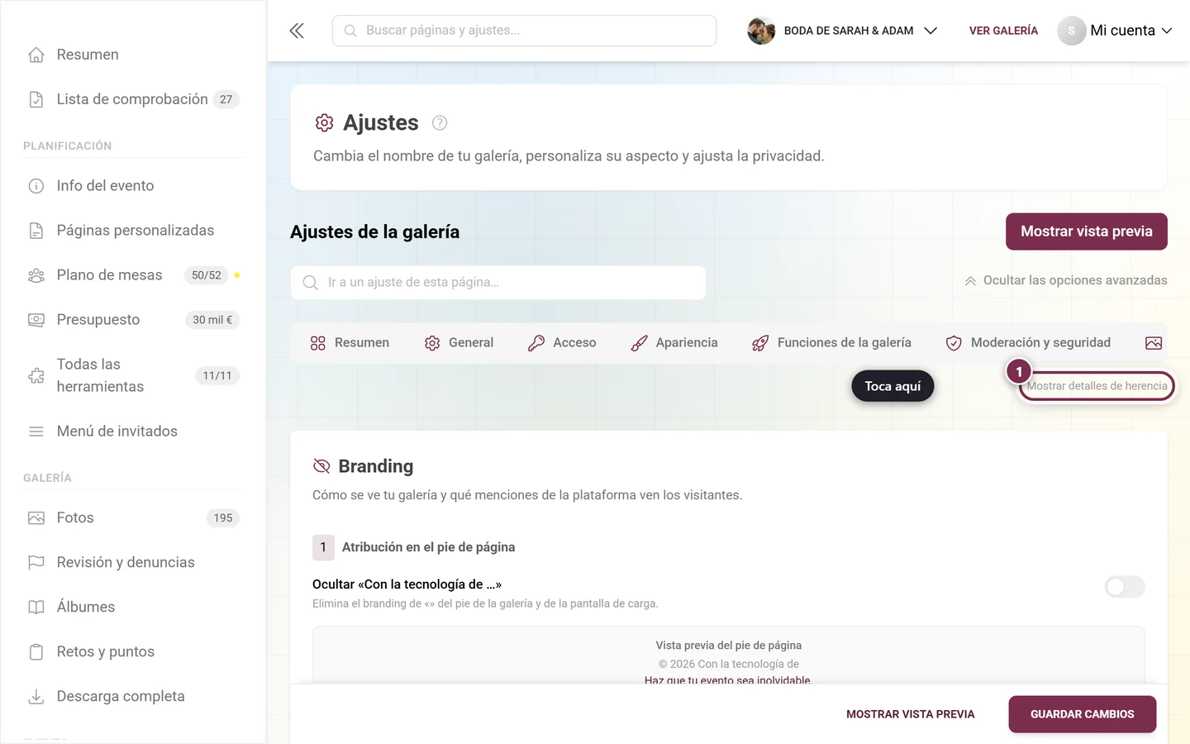
Task: Click the Ver galería link
Action: (x=1003, y=31)
